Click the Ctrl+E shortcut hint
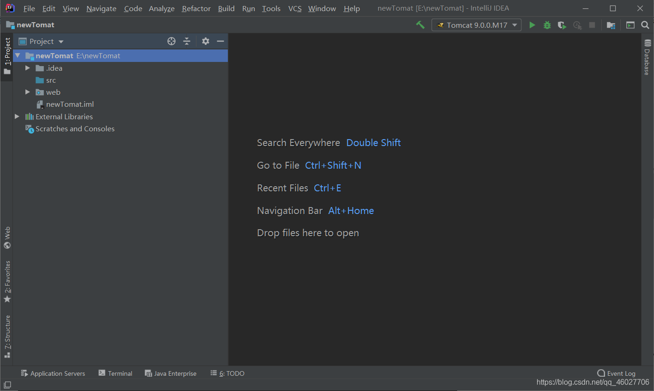Screen dimensions: 654x391 [x=328, y=188]
